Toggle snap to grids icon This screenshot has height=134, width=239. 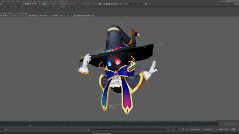click(x=53, y=4)
